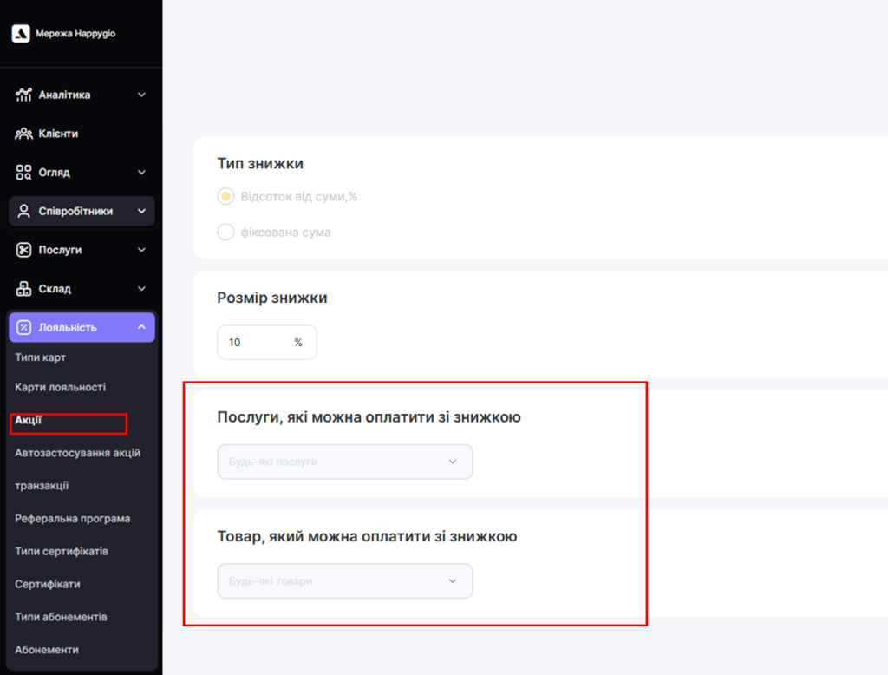Expand the Склад menu chevron
Image resolution: width=888 pixels, height=675 pixels.
(141, 288)
